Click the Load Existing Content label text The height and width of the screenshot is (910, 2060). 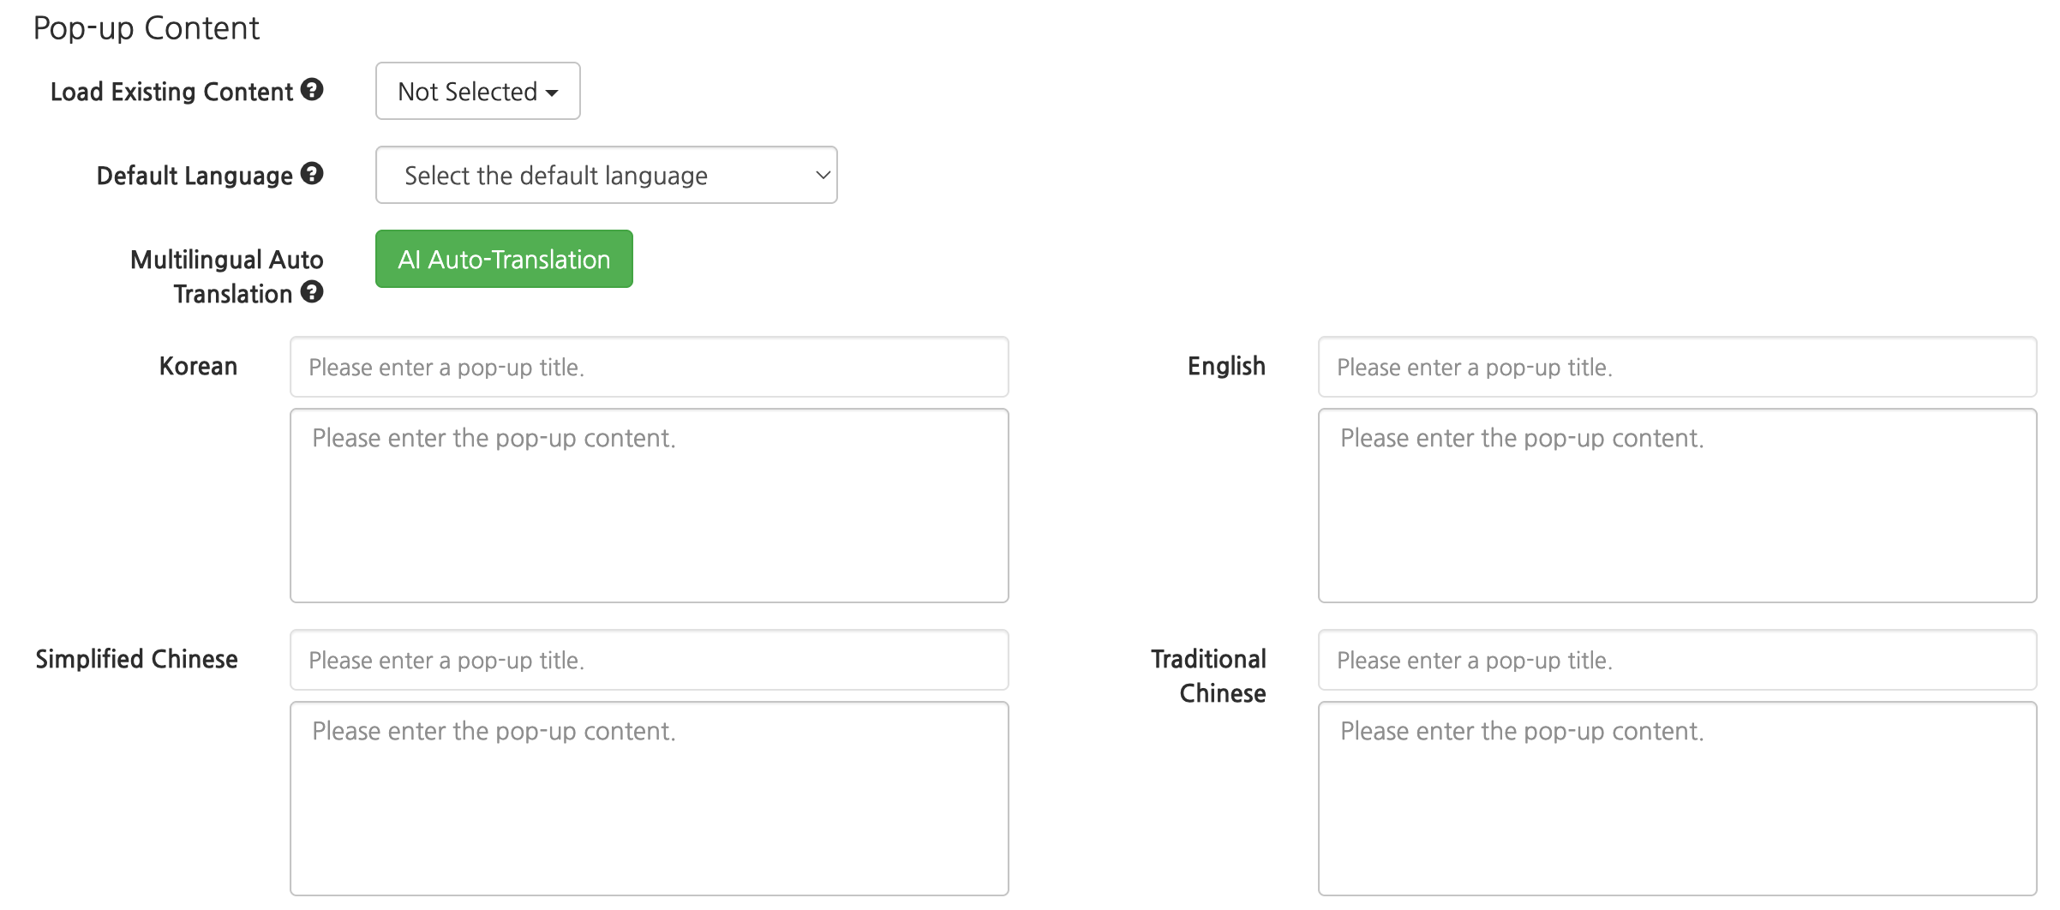[x=171, y=92]
